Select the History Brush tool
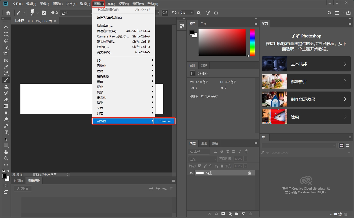This screenshot has height=218, width=354. tap(6, 93)
